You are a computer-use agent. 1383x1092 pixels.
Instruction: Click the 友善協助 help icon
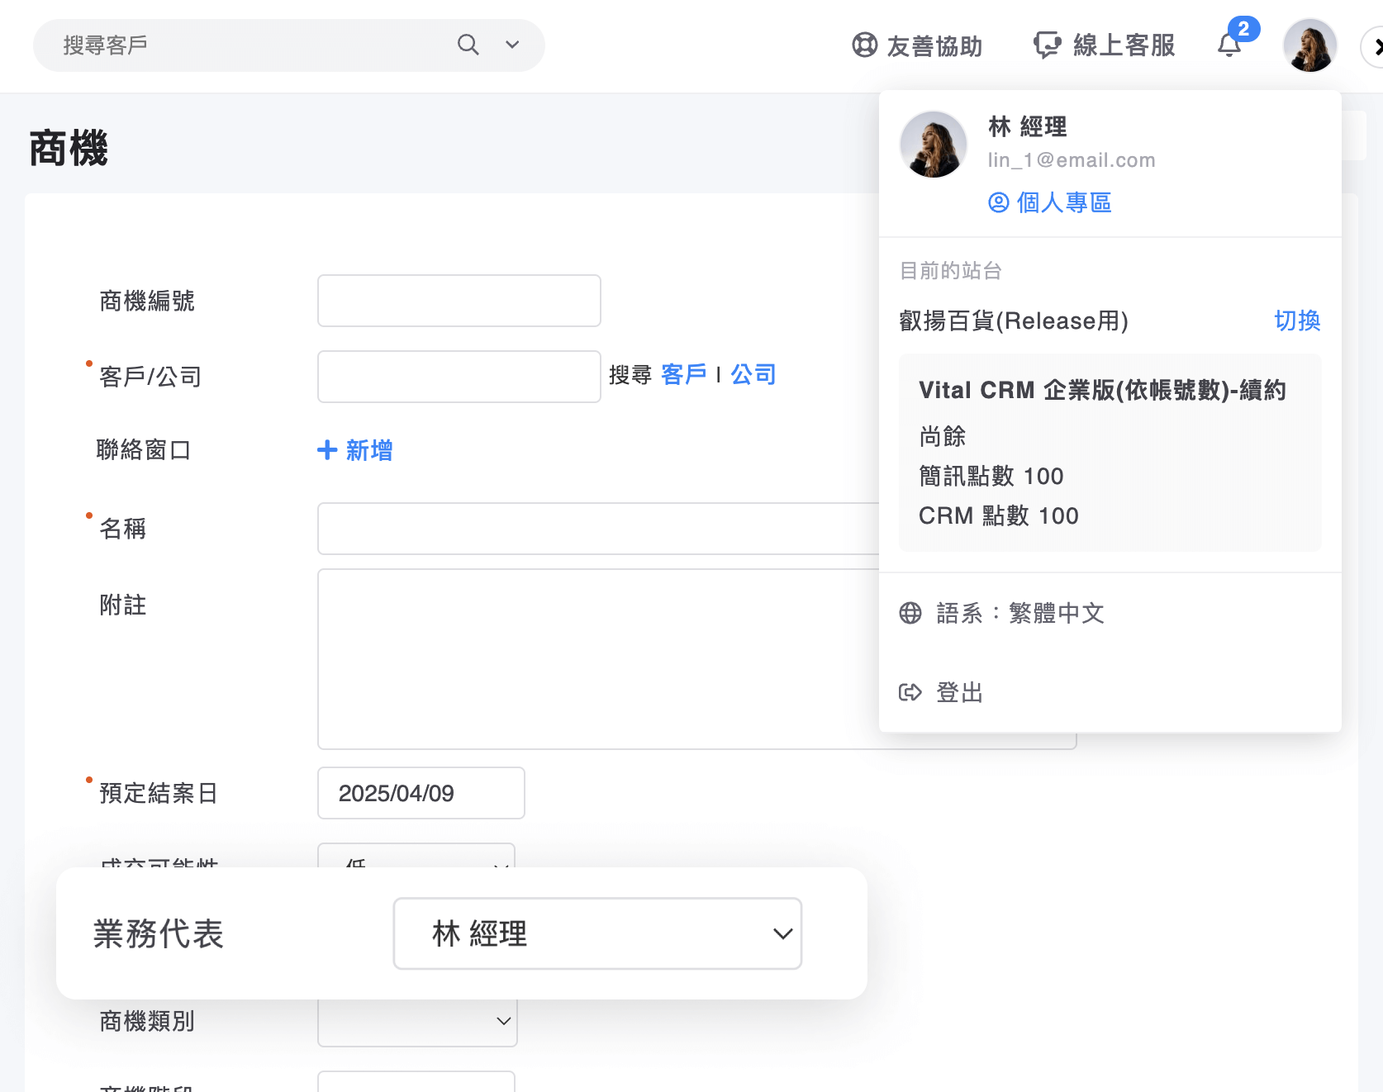[863, 45]
